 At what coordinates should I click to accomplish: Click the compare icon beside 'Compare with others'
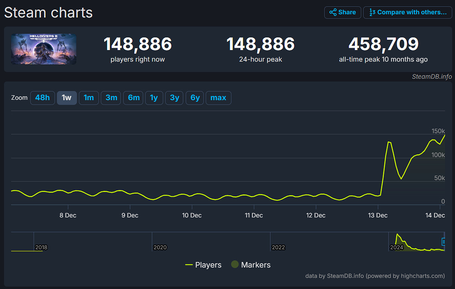[x=373, y=12]
